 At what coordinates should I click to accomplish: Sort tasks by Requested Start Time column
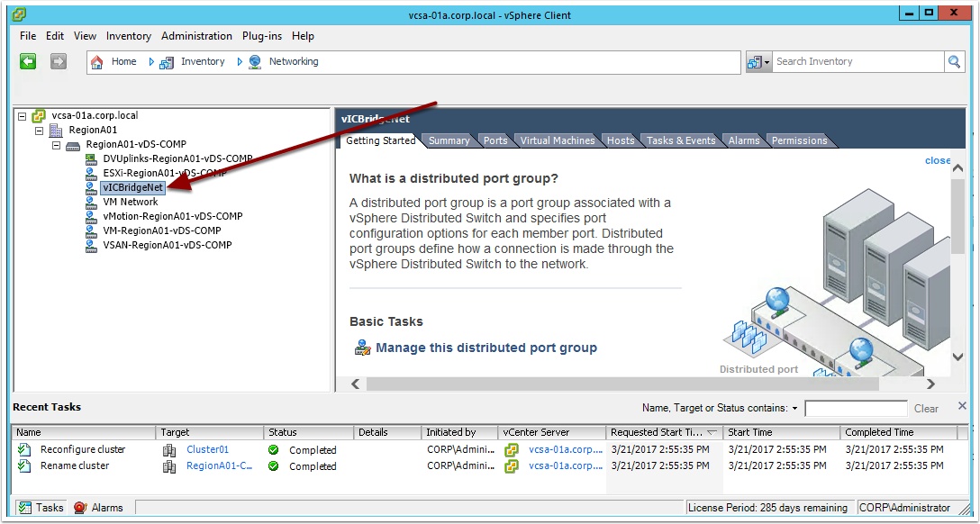point(664,432)
